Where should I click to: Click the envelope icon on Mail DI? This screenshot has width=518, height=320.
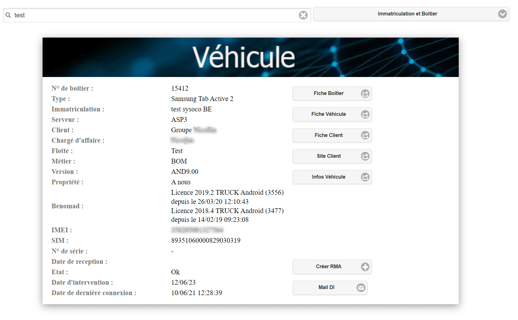point(361,288)
